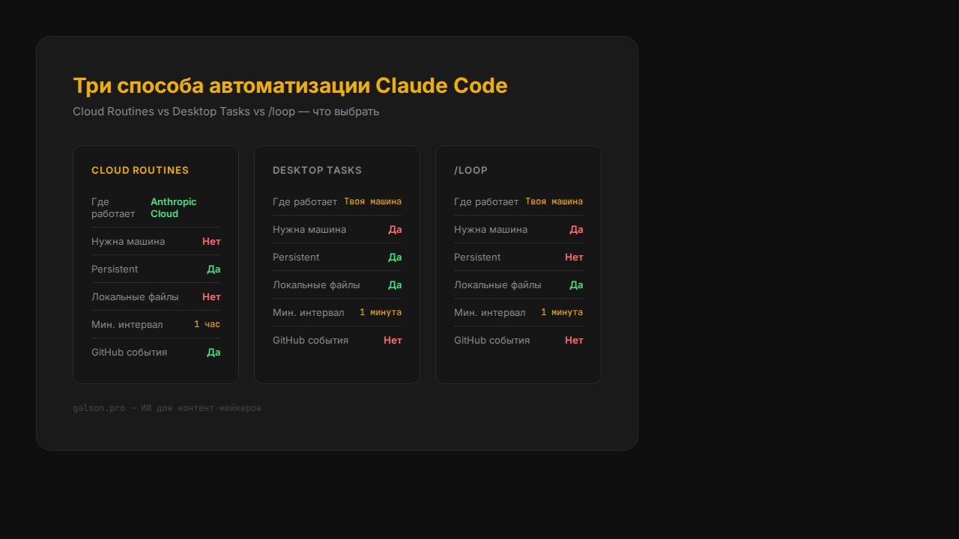
Task: Click '1 минута' value in /loop card
Action: 562,313
